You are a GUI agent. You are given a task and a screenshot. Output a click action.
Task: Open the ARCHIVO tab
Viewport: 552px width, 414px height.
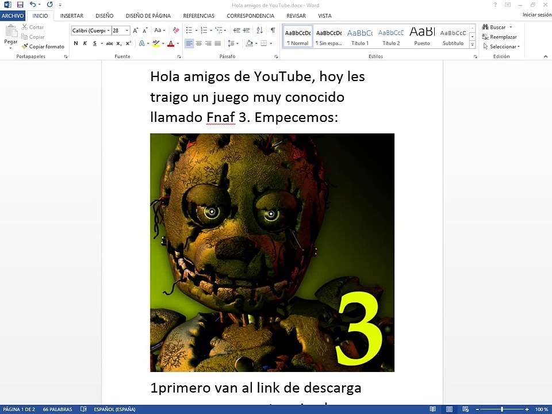(13, 16)
